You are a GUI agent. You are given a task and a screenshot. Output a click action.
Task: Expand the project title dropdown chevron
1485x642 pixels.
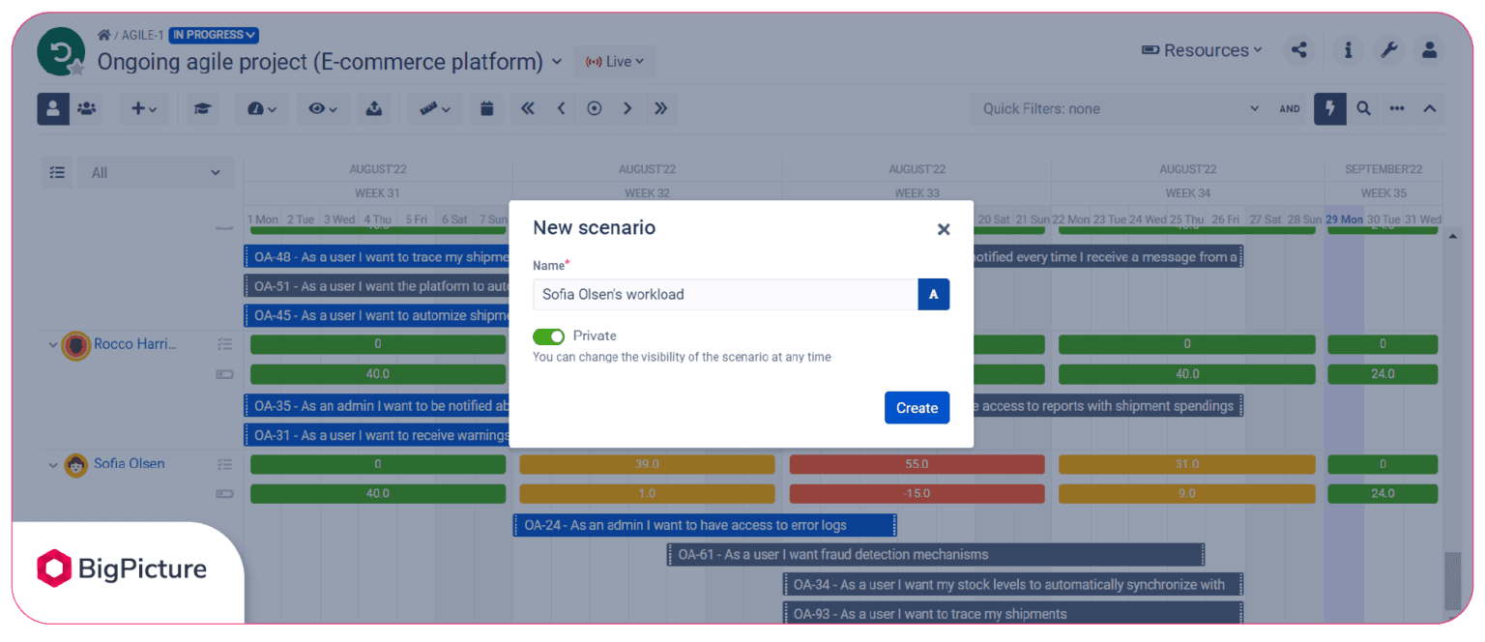tap(557, 62)
